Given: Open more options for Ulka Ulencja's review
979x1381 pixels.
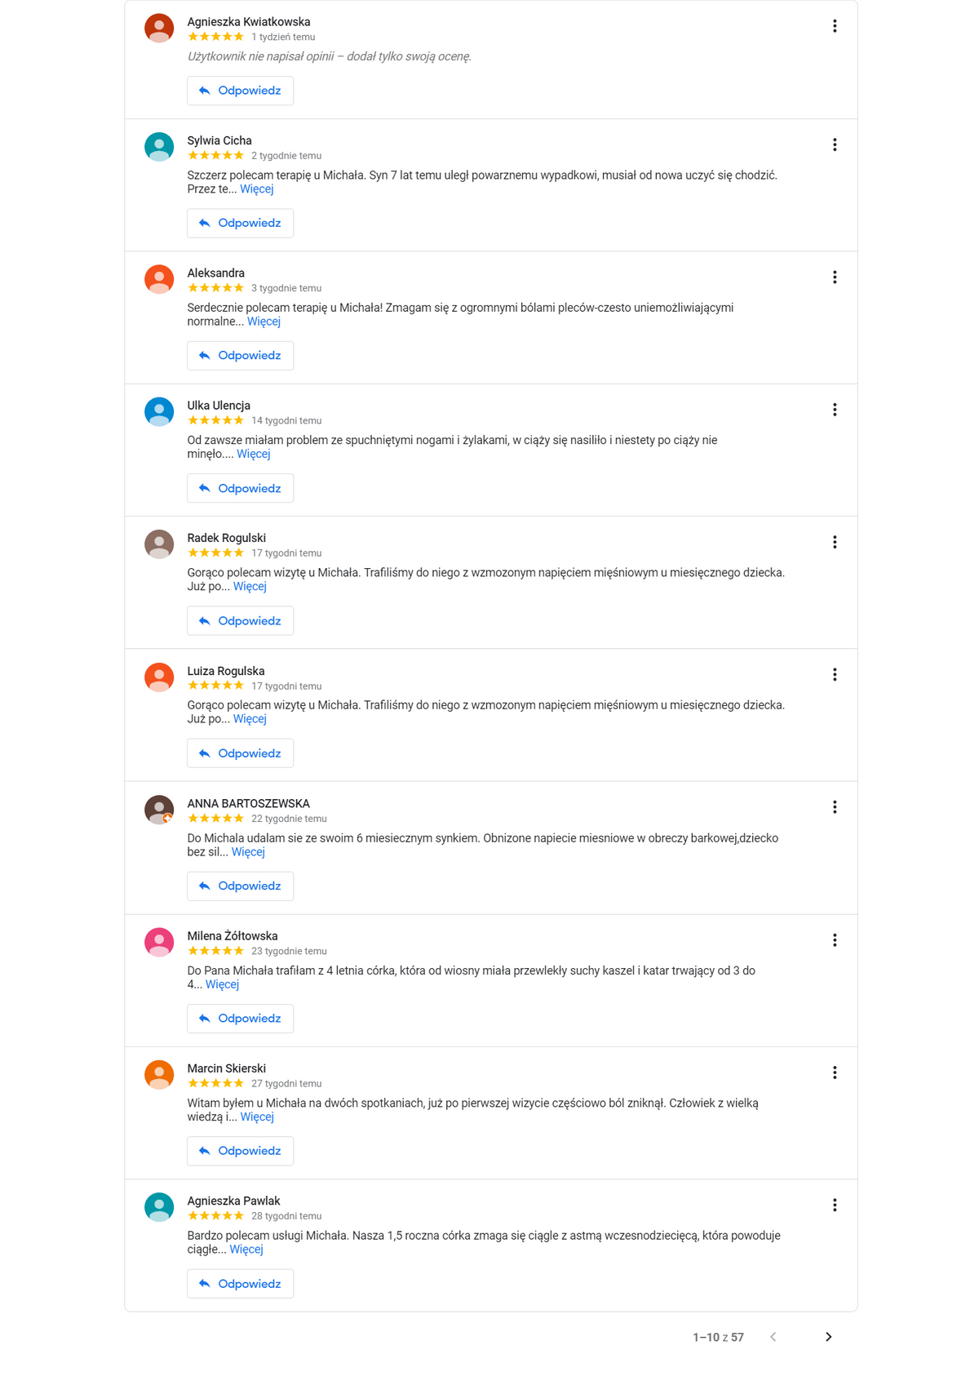Looking at the screenshot, I should (x=835, y=410).
